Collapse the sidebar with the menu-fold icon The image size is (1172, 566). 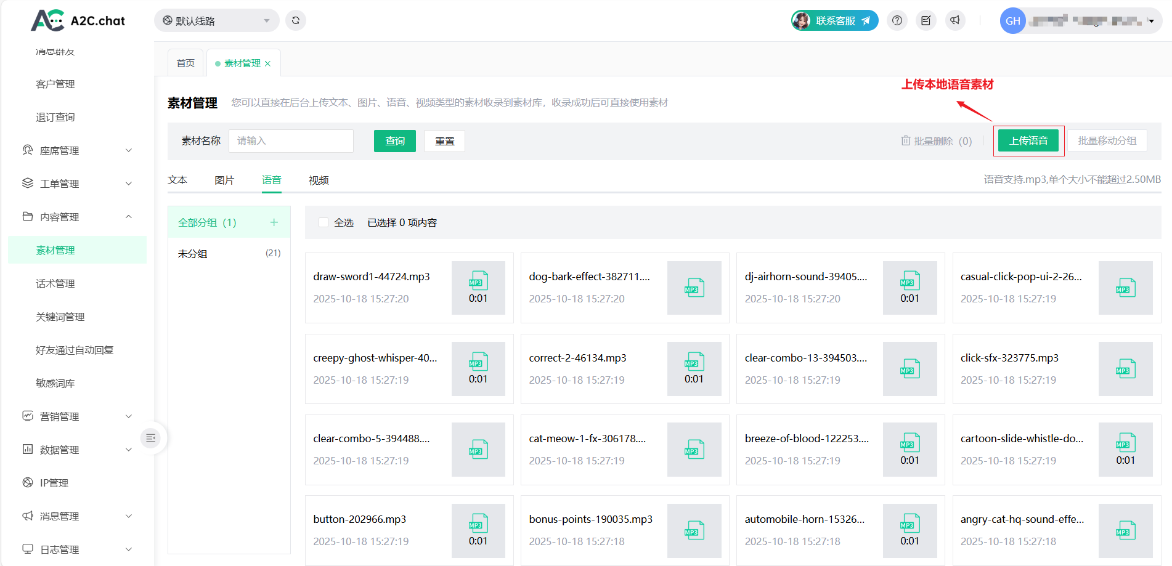tap(150, 438)
